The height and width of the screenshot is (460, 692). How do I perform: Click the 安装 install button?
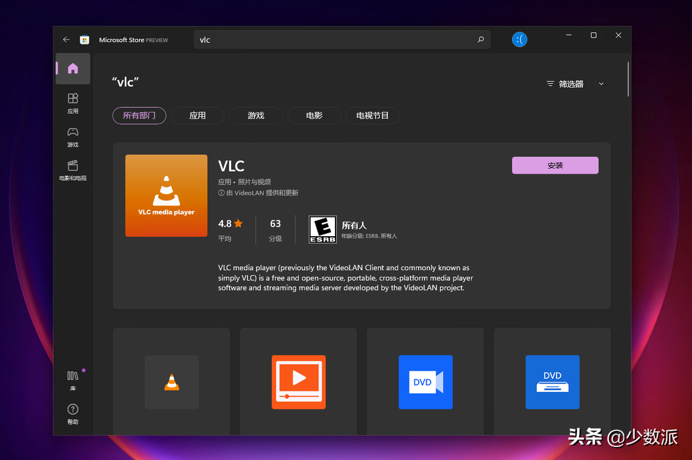click(x=555, y=166)
